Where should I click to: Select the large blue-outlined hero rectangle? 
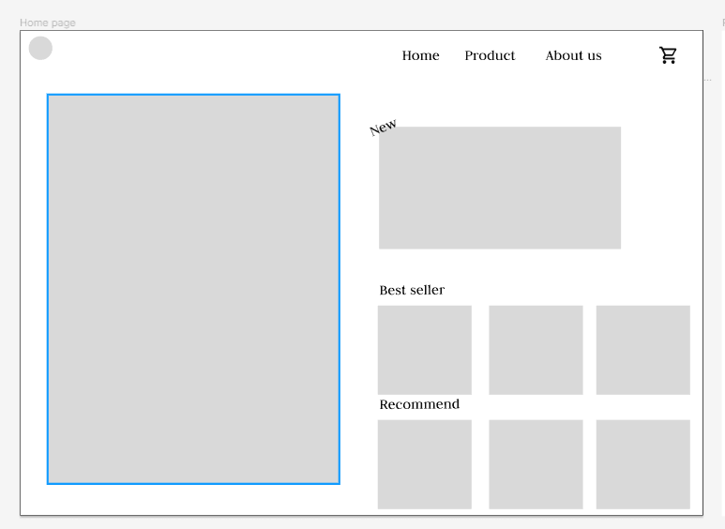[x=193, y=289]
